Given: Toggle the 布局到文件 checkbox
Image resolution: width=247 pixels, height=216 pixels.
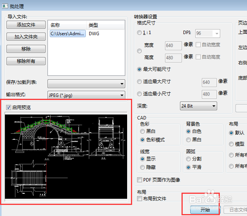Looking at the screenshot, I should [x=139, y=198].
